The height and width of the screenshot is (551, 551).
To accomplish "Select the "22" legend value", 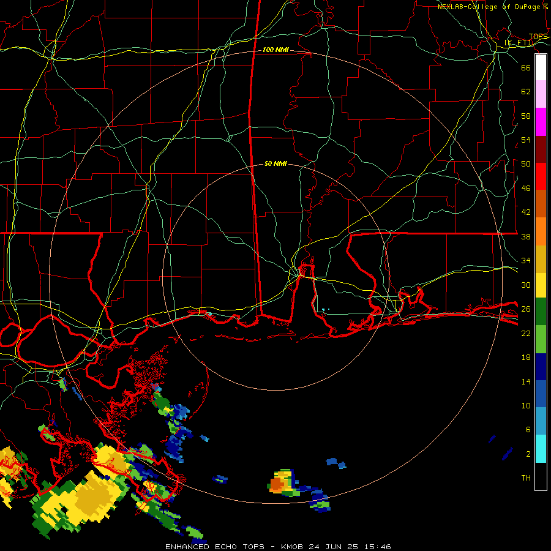I will coord(526,333).
